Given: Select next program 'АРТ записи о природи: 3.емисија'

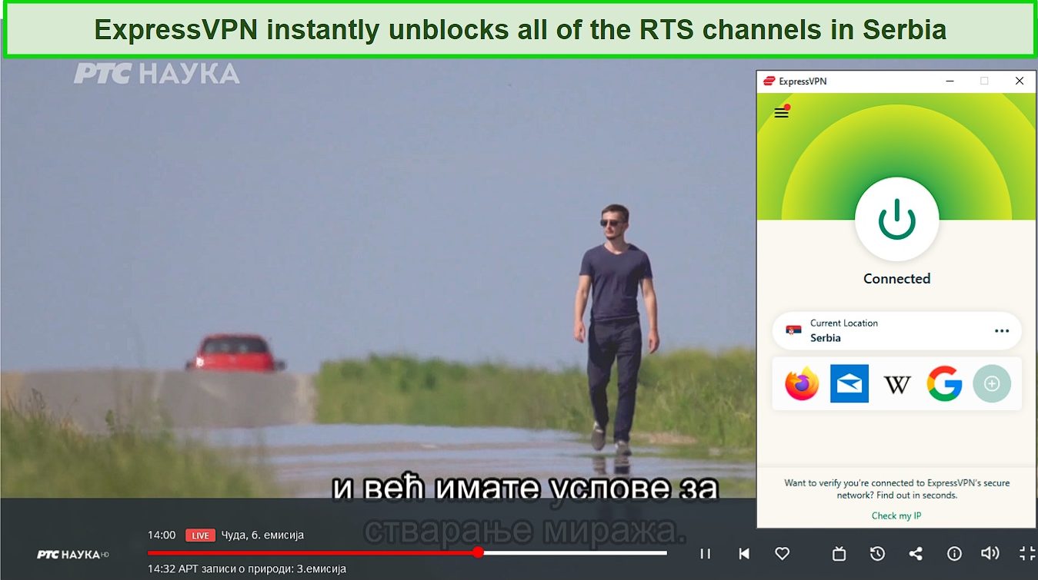Looking at the screenshot, I should pos(263,569).
